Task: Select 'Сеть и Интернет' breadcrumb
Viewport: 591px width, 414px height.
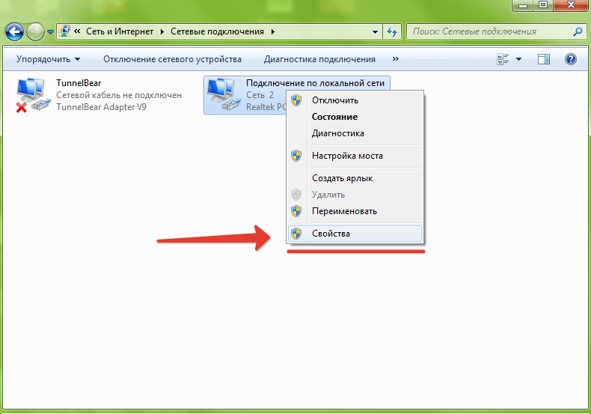Action: coord(120,31)
